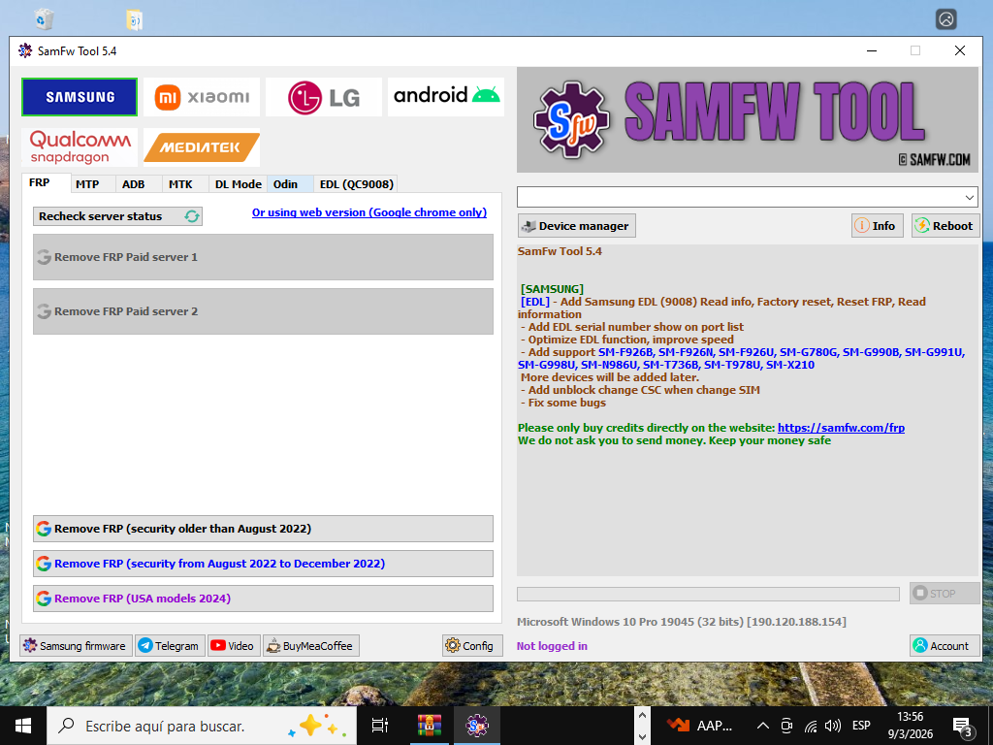Click the SAMFW TOOL banner logo
The image size is (993, 745).
click(748, 119)
